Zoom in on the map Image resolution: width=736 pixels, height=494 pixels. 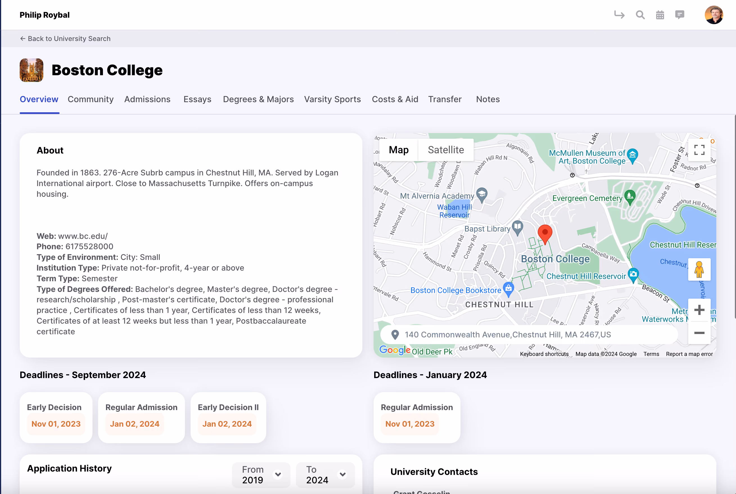click(699, 310)
